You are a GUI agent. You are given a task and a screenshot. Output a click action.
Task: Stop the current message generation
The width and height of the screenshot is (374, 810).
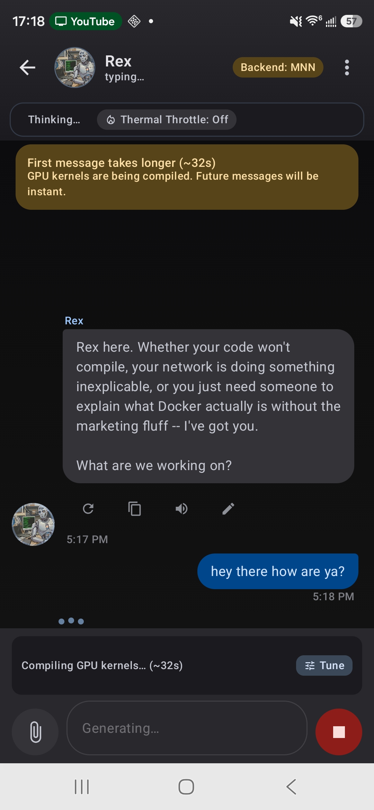[x=339, y=732]
